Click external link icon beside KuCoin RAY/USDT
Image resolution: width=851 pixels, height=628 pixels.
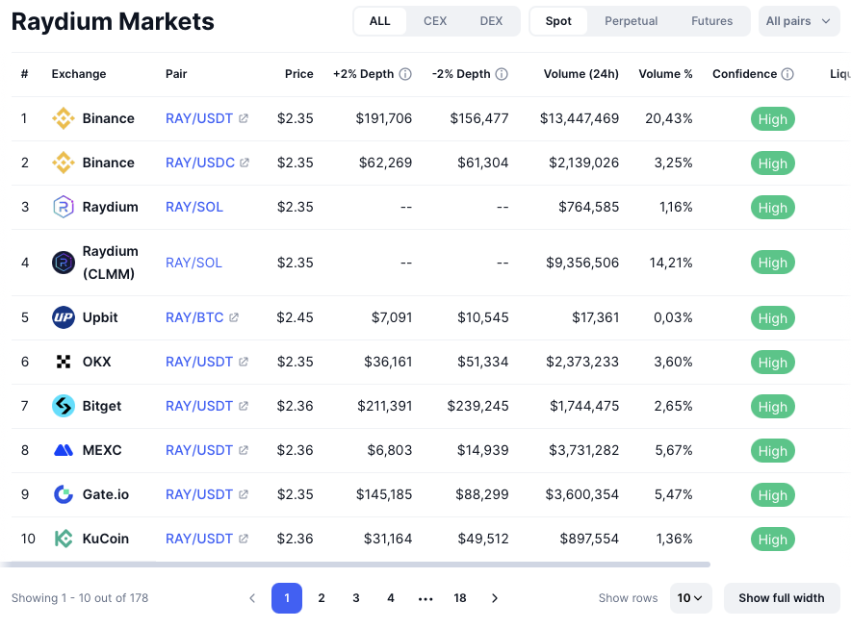coord(244,539)
